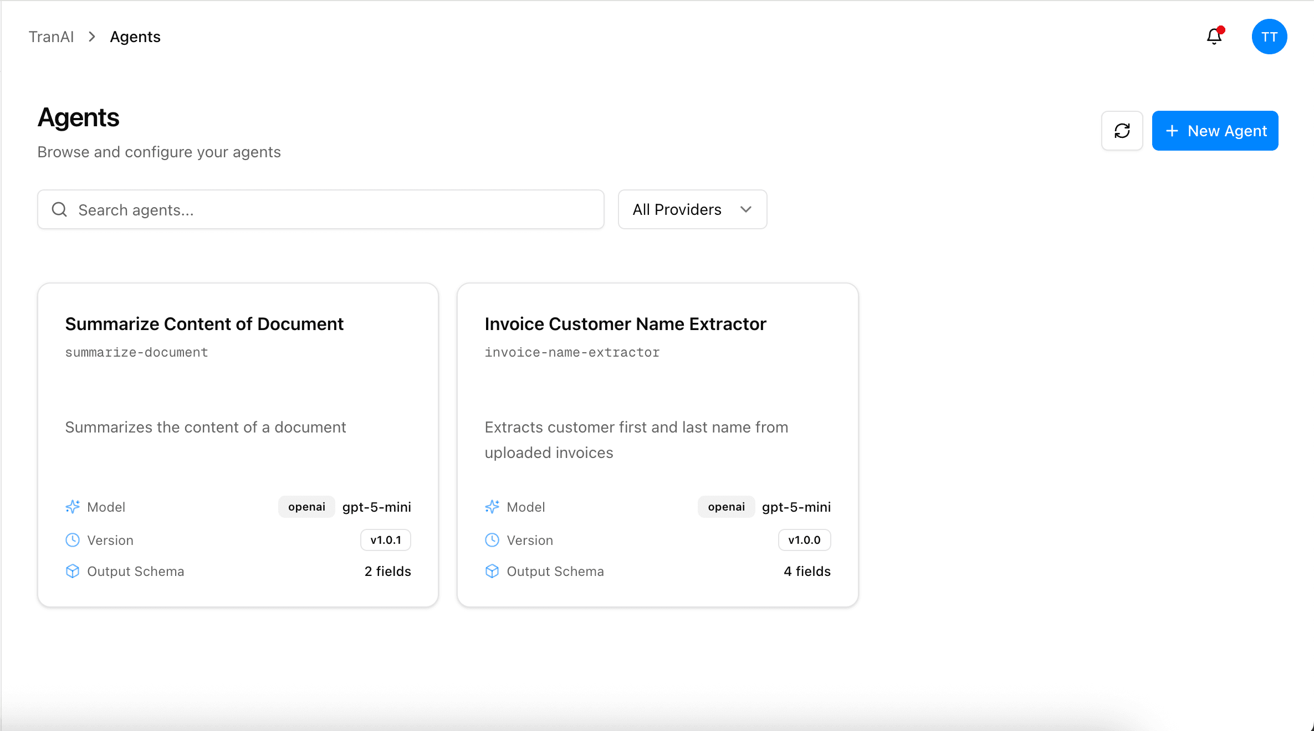Click the refresh agents icon button

click(x=1122, y=131)
